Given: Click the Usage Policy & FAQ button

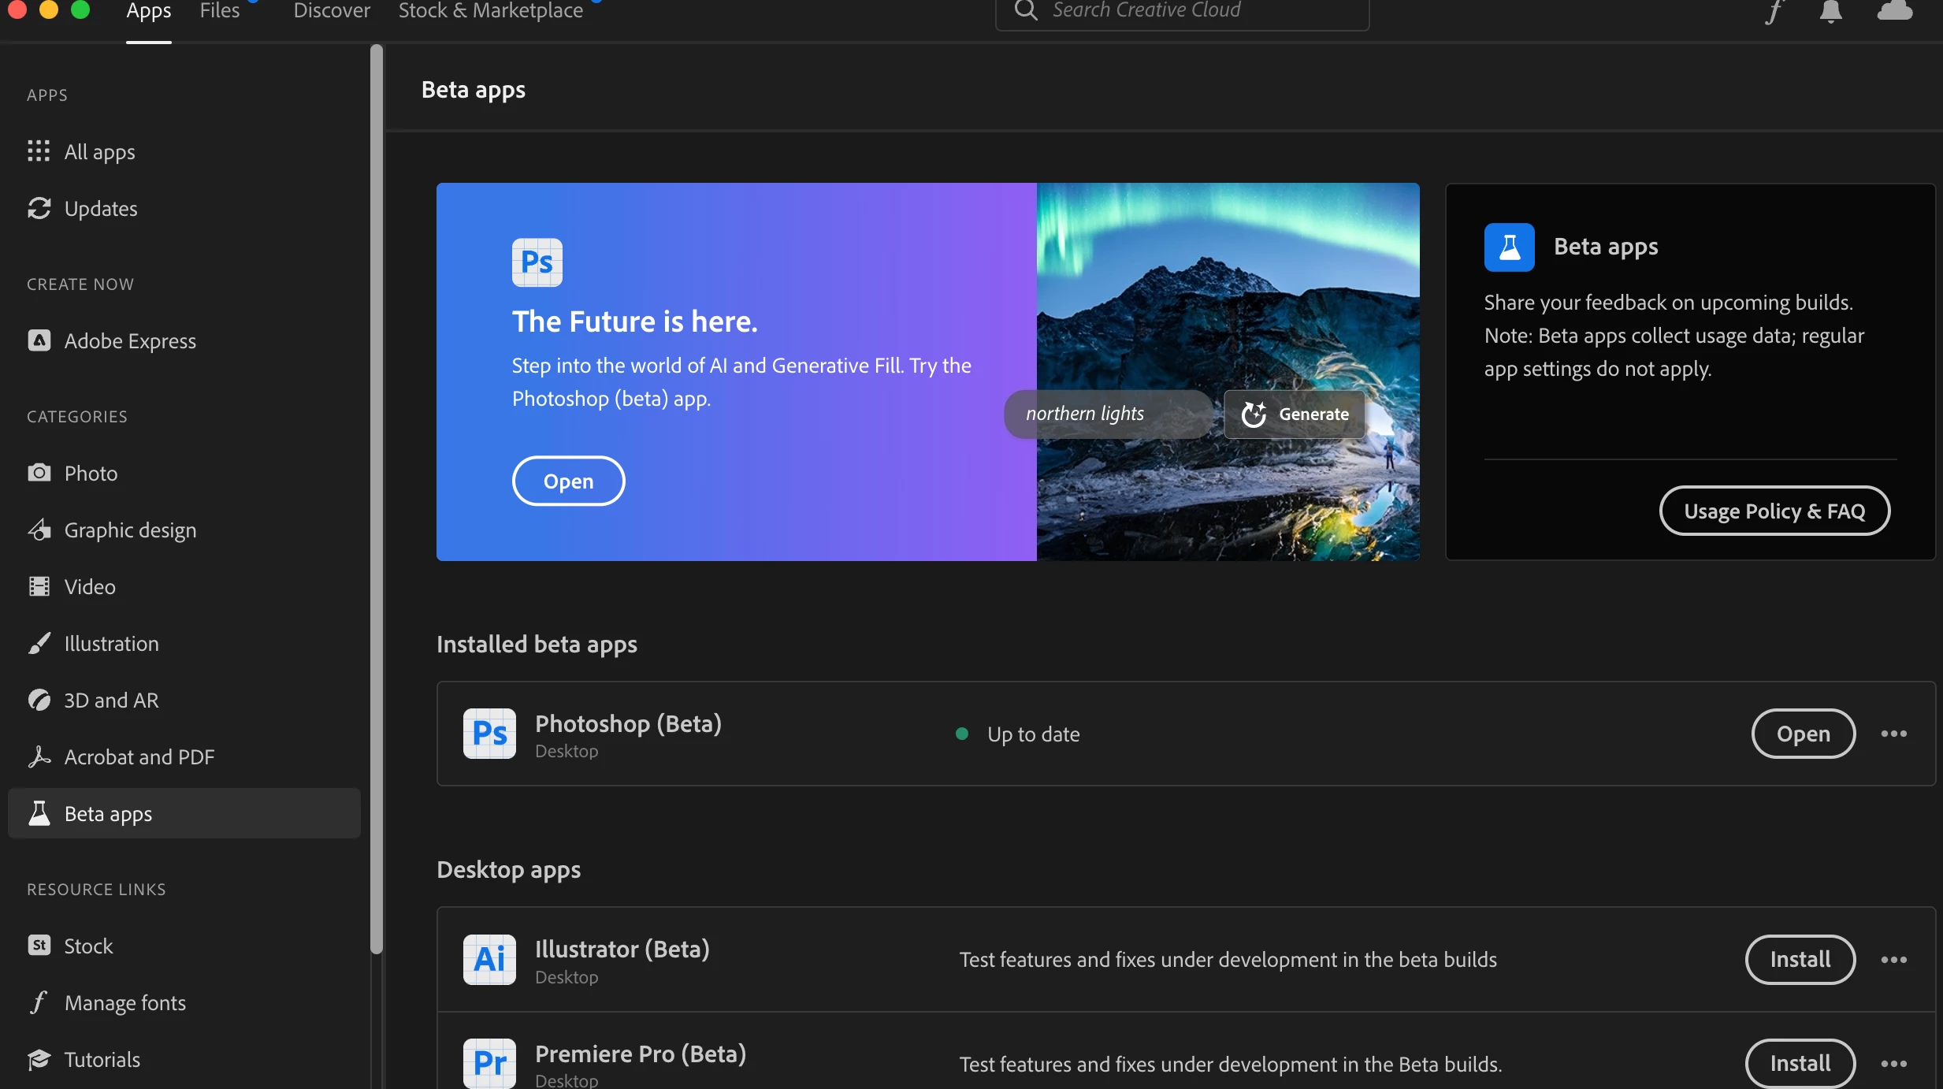Looking at the screenshot, I should pyautogui.click(x=1774, y=511).
